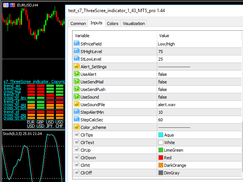The height and width of the screenshot is (182, 243).
Task: Toggle the UseSendMail false value
Action: click(163, 82)
